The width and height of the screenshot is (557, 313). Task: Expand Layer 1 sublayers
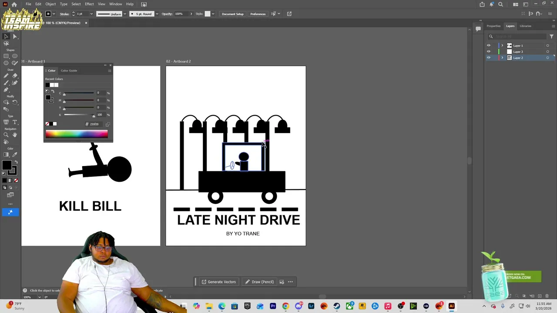pyautogui.click(x=502, y=46)
